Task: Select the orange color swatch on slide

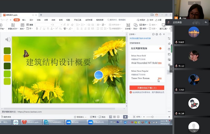Action: [7, 58]
